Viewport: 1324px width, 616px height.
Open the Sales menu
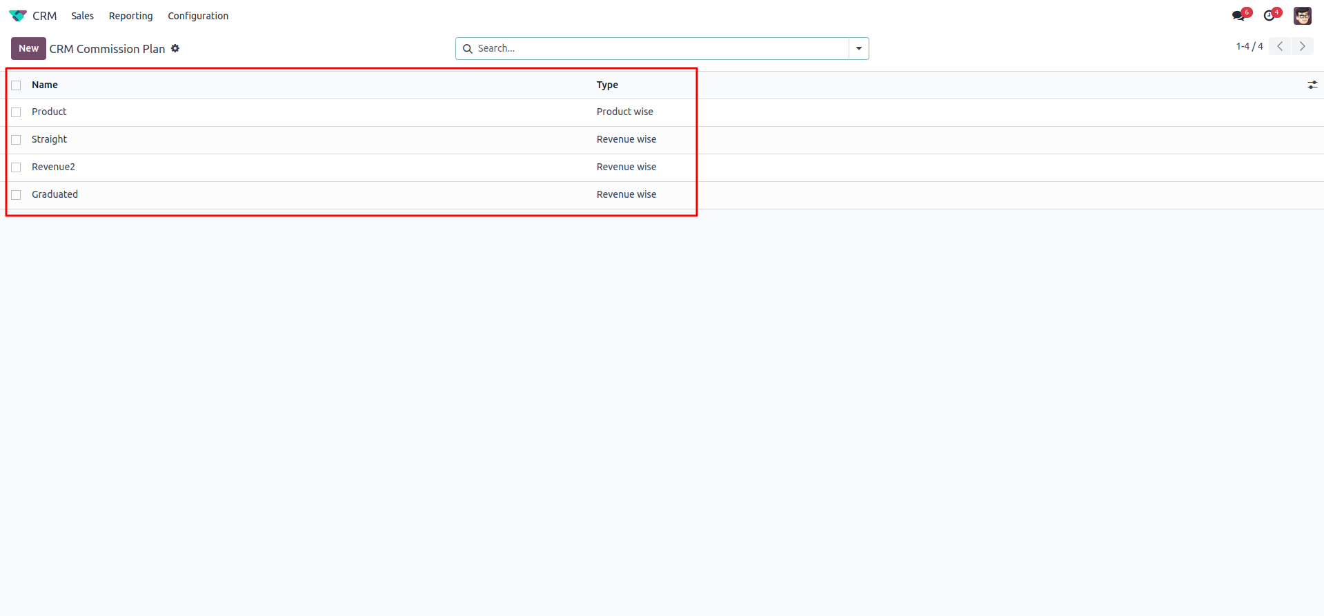click(82, 15)
